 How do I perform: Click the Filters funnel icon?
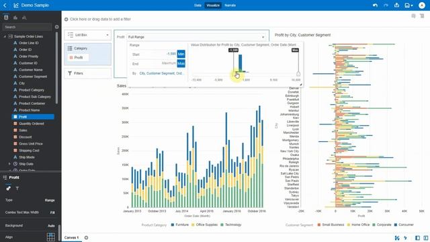click(70, 73)
